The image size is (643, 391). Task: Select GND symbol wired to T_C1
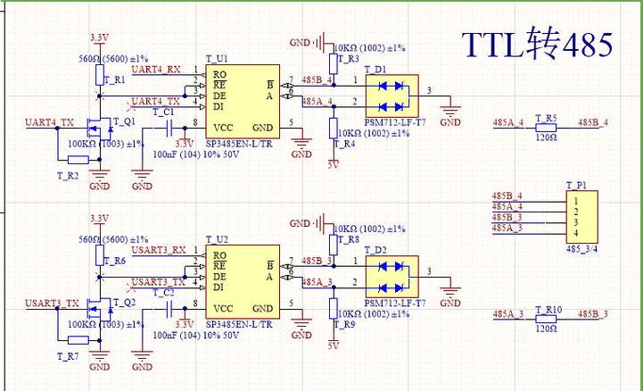click(x=142, y=180)
